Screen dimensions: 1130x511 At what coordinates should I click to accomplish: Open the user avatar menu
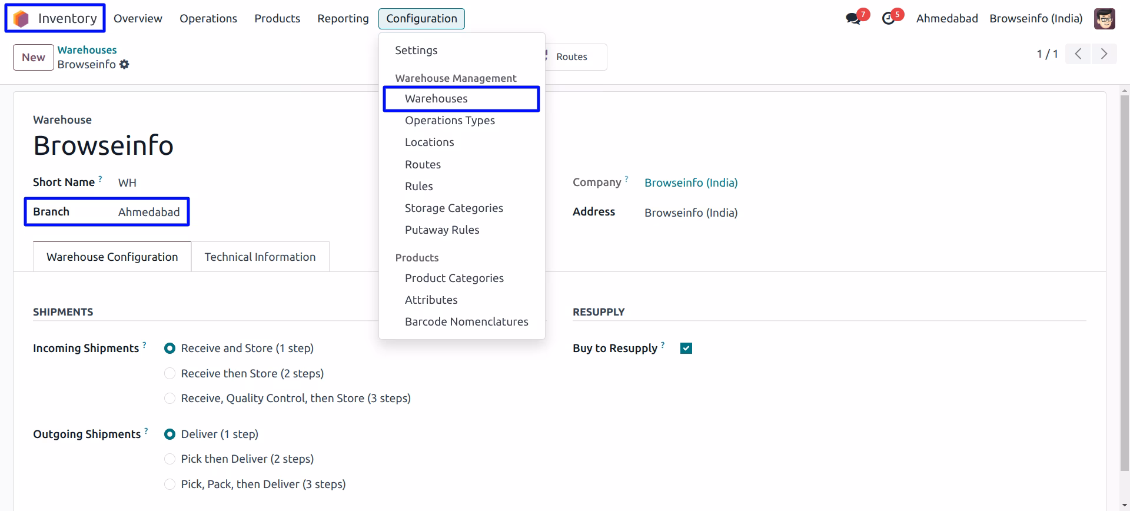tap(1105, 19)
